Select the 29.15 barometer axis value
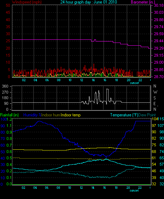The height and width of the screenshot is (199, 164). click(x=159, y=55)
